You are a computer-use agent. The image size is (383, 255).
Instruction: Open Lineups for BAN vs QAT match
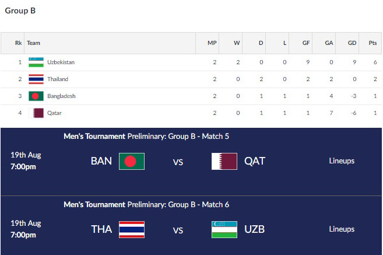(x=342, y=161)
